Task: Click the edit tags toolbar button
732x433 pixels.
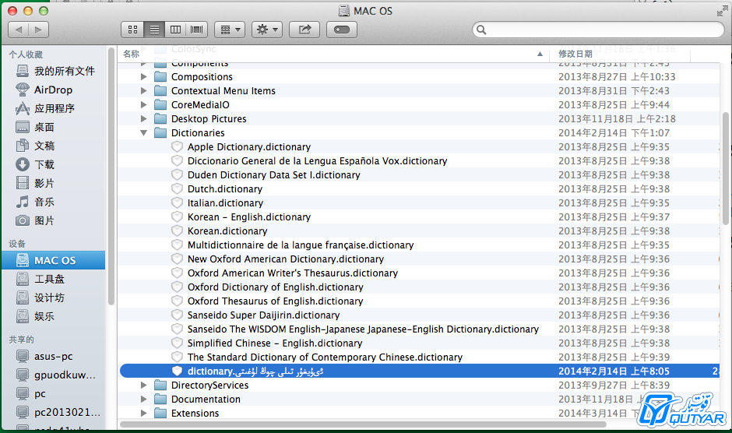Action: point(342,30)
